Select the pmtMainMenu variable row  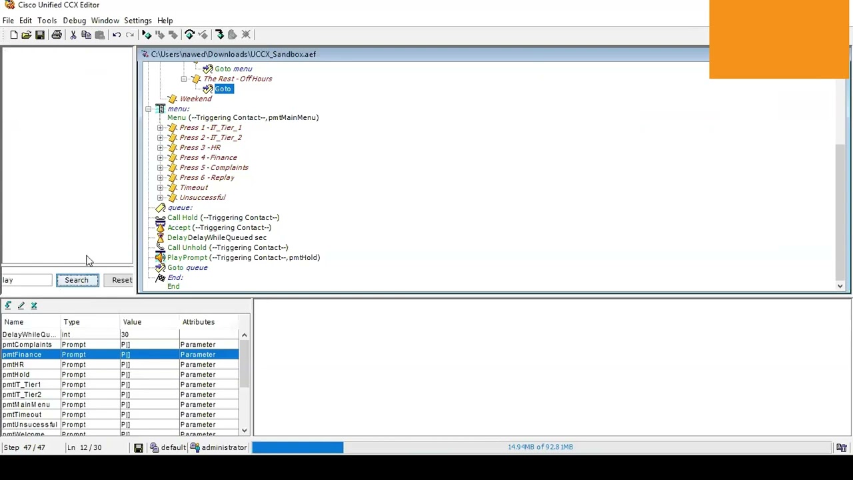(x=120, y=405)
